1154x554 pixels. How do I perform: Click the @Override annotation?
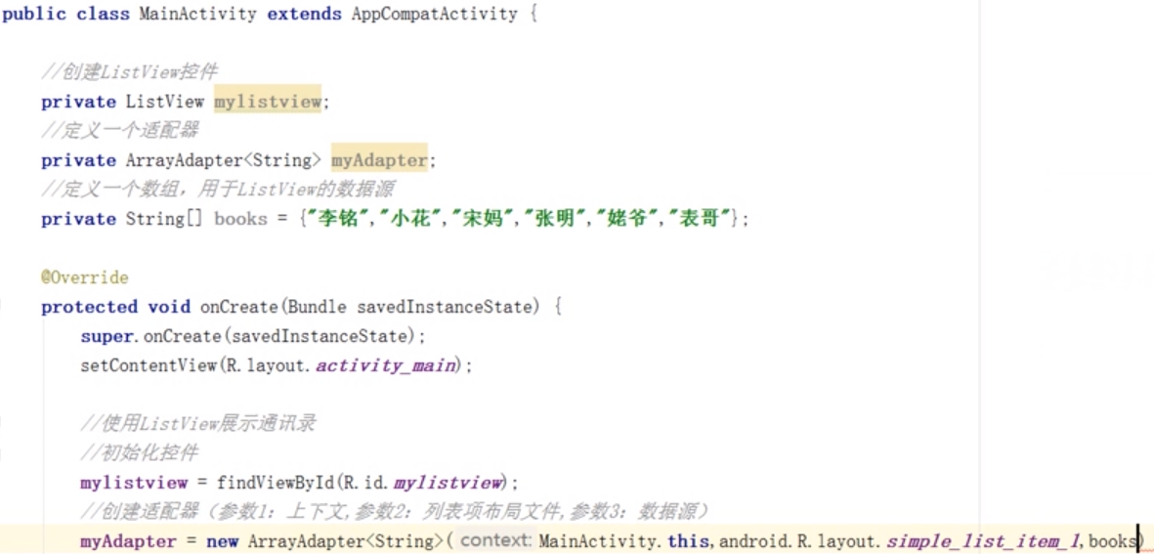(85, 278)
